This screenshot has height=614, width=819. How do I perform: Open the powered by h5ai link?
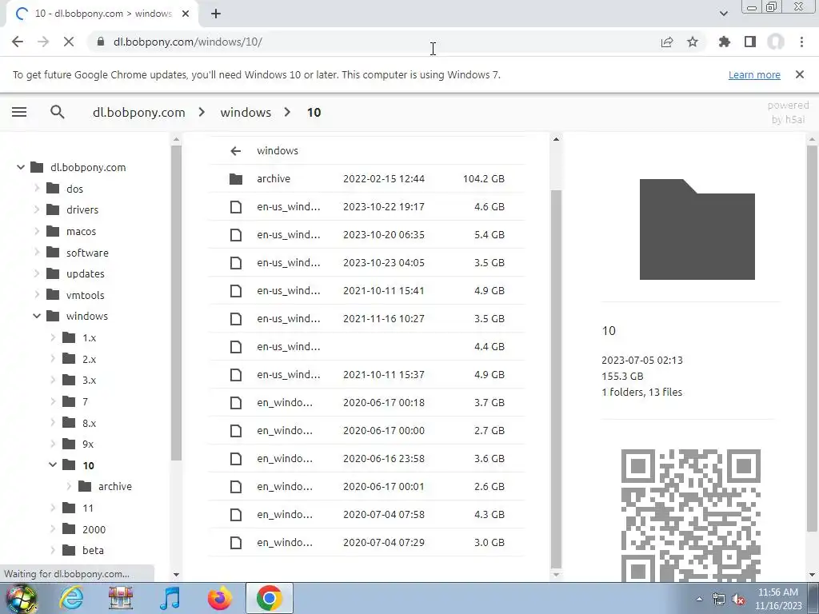click(788, 112)
